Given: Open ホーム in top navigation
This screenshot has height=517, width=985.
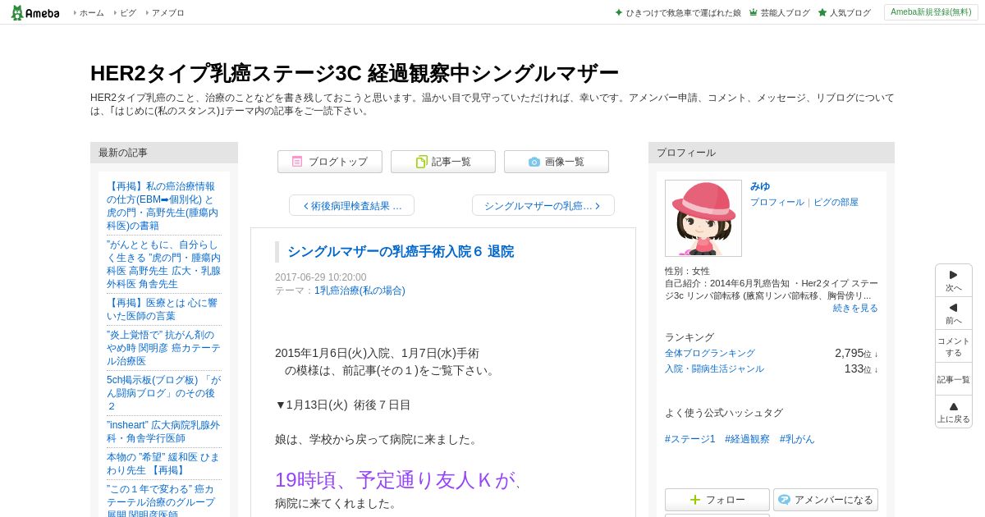Looking at the screenshot, I should point(91,13).
